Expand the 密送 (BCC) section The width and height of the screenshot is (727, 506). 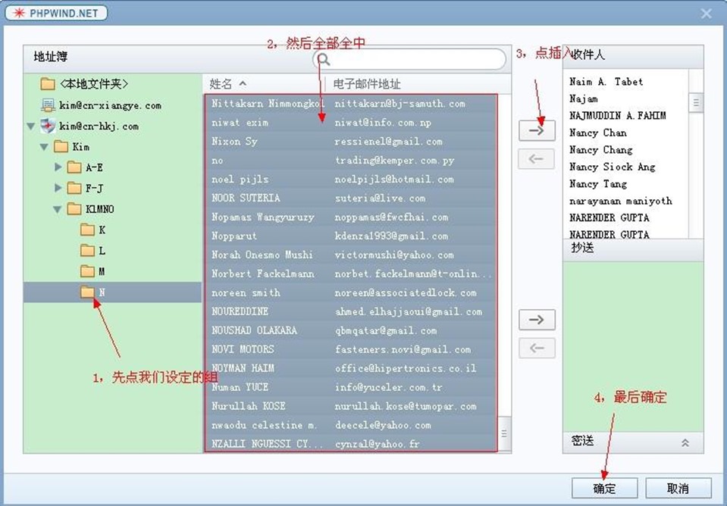tap(685, 442)
